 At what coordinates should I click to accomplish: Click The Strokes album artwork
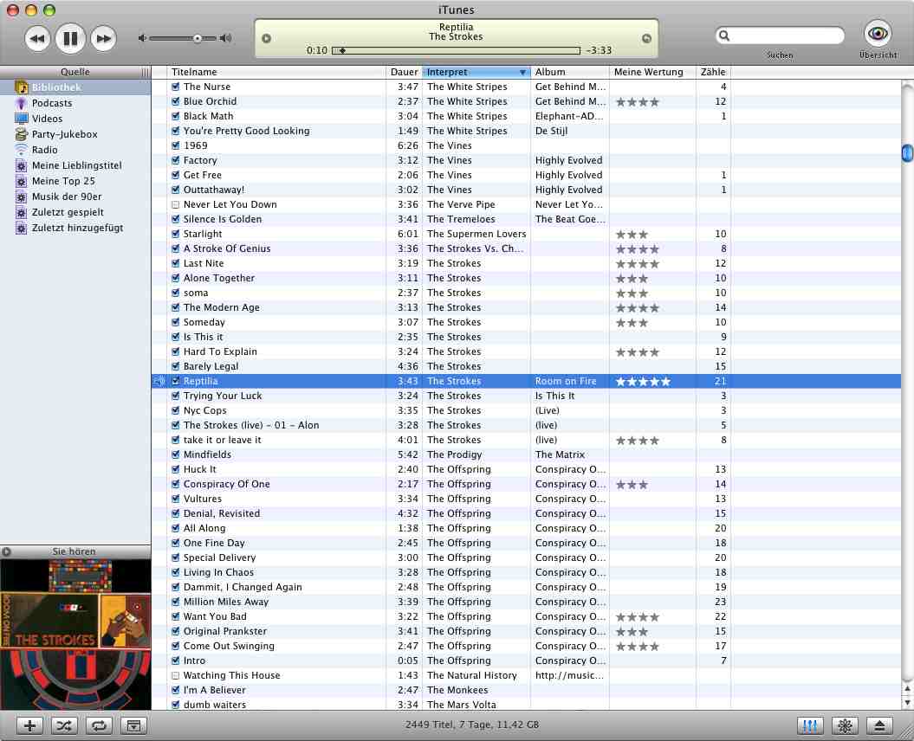pos(75,635)
